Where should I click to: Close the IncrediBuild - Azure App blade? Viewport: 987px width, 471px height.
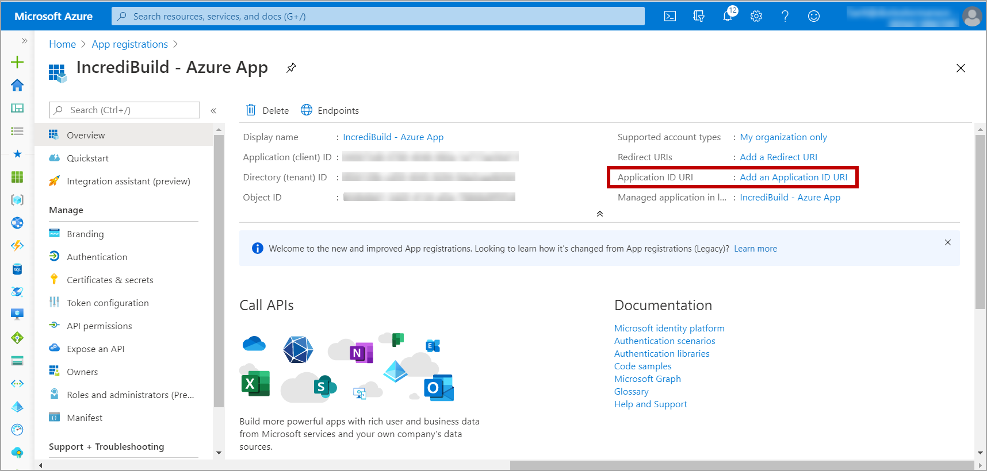point(961,68)
